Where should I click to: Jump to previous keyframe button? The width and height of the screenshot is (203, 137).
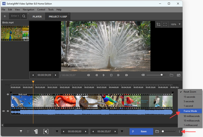(x=89, y=75)
